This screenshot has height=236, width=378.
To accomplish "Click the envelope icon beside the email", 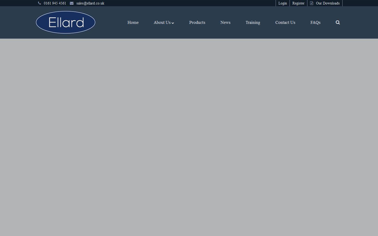I will click(x=72, y=3).
